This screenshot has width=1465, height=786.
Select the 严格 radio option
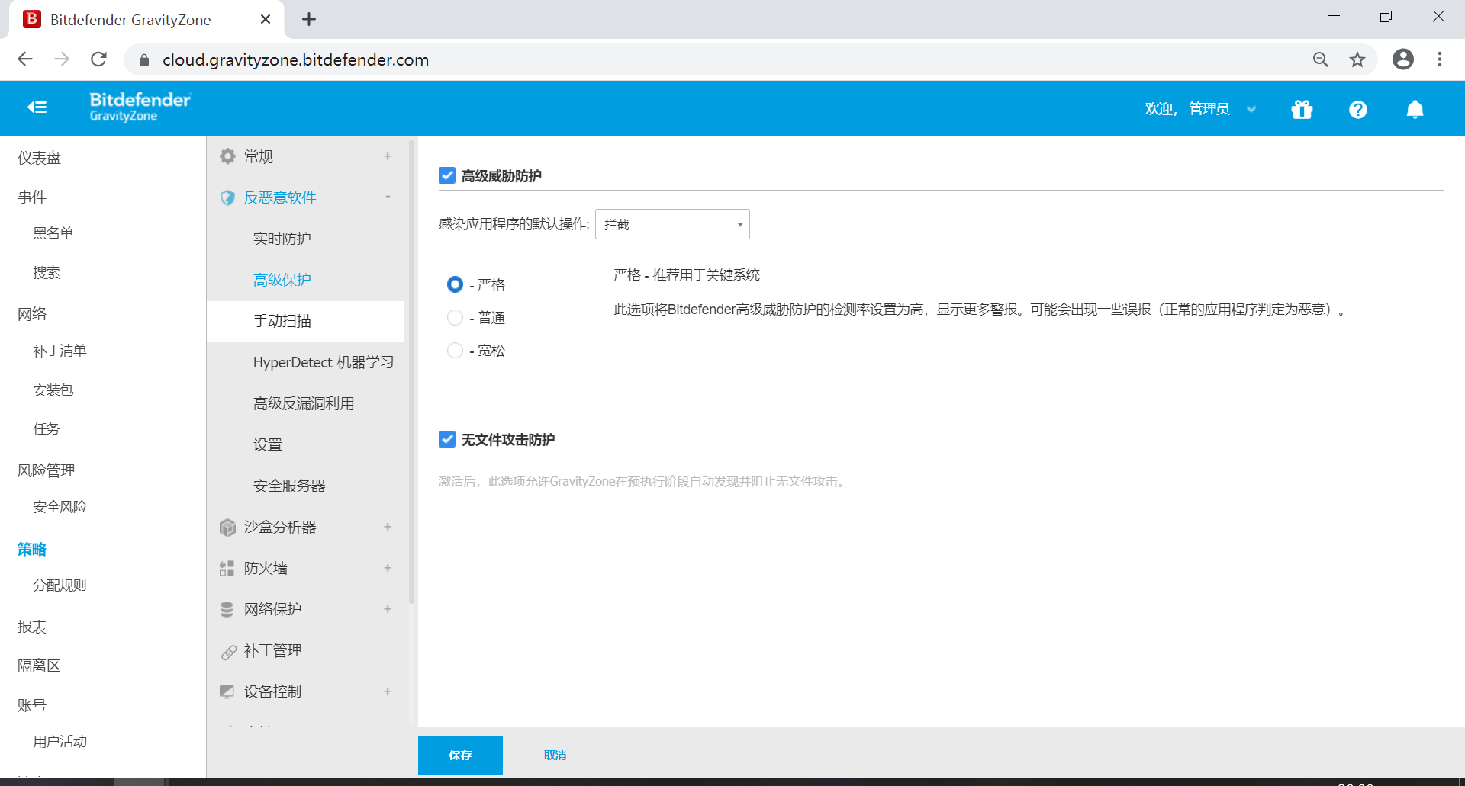point(455,284)
